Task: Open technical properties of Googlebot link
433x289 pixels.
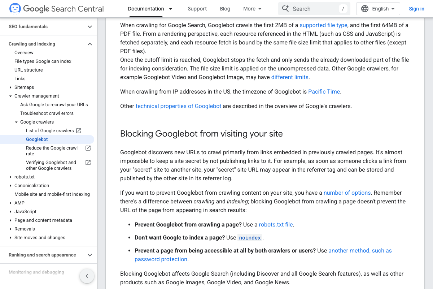Action: click(178, 106)
